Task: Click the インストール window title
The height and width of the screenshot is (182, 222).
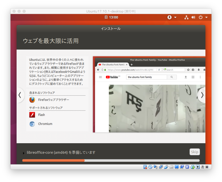Action: [111, 29]
